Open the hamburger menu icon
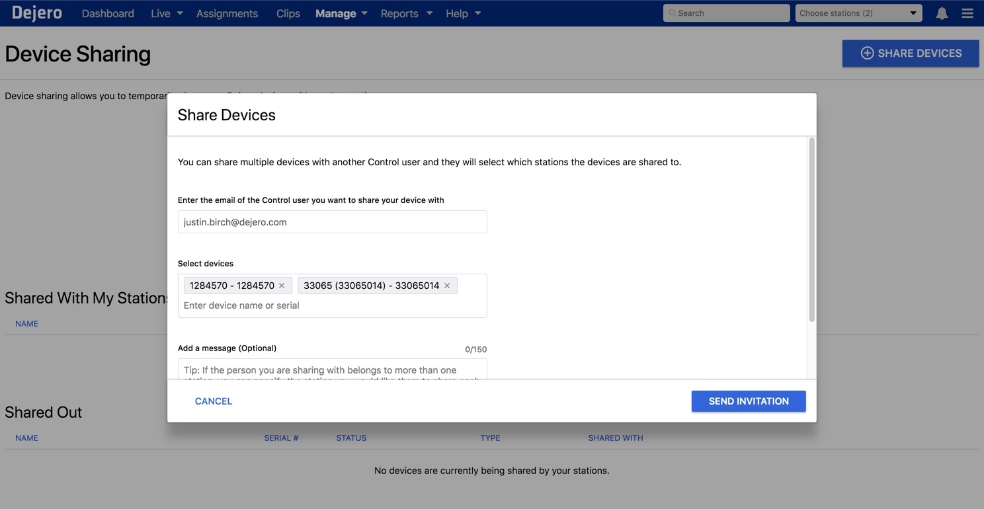The height and width of the screenshot is (509, 984). tap(967, 13)
